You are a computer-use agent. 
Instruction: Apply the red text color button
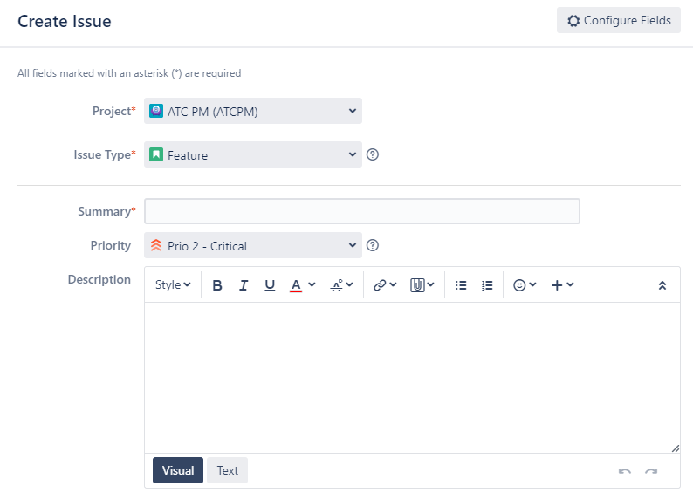(x=296, y=285)
